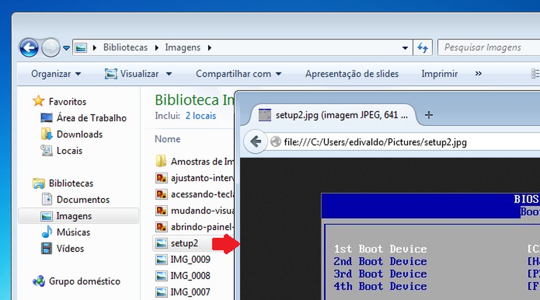Click the Bibliotecas folder icon in sidebar
The width and height of the screenshot is (540, 300).
point(39,183)
